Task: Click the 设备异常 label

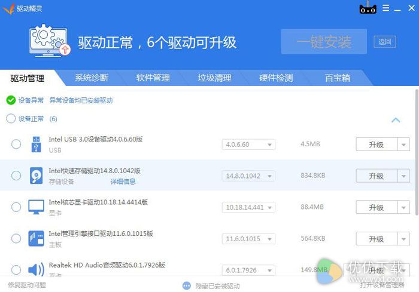Action: [31, 100]
